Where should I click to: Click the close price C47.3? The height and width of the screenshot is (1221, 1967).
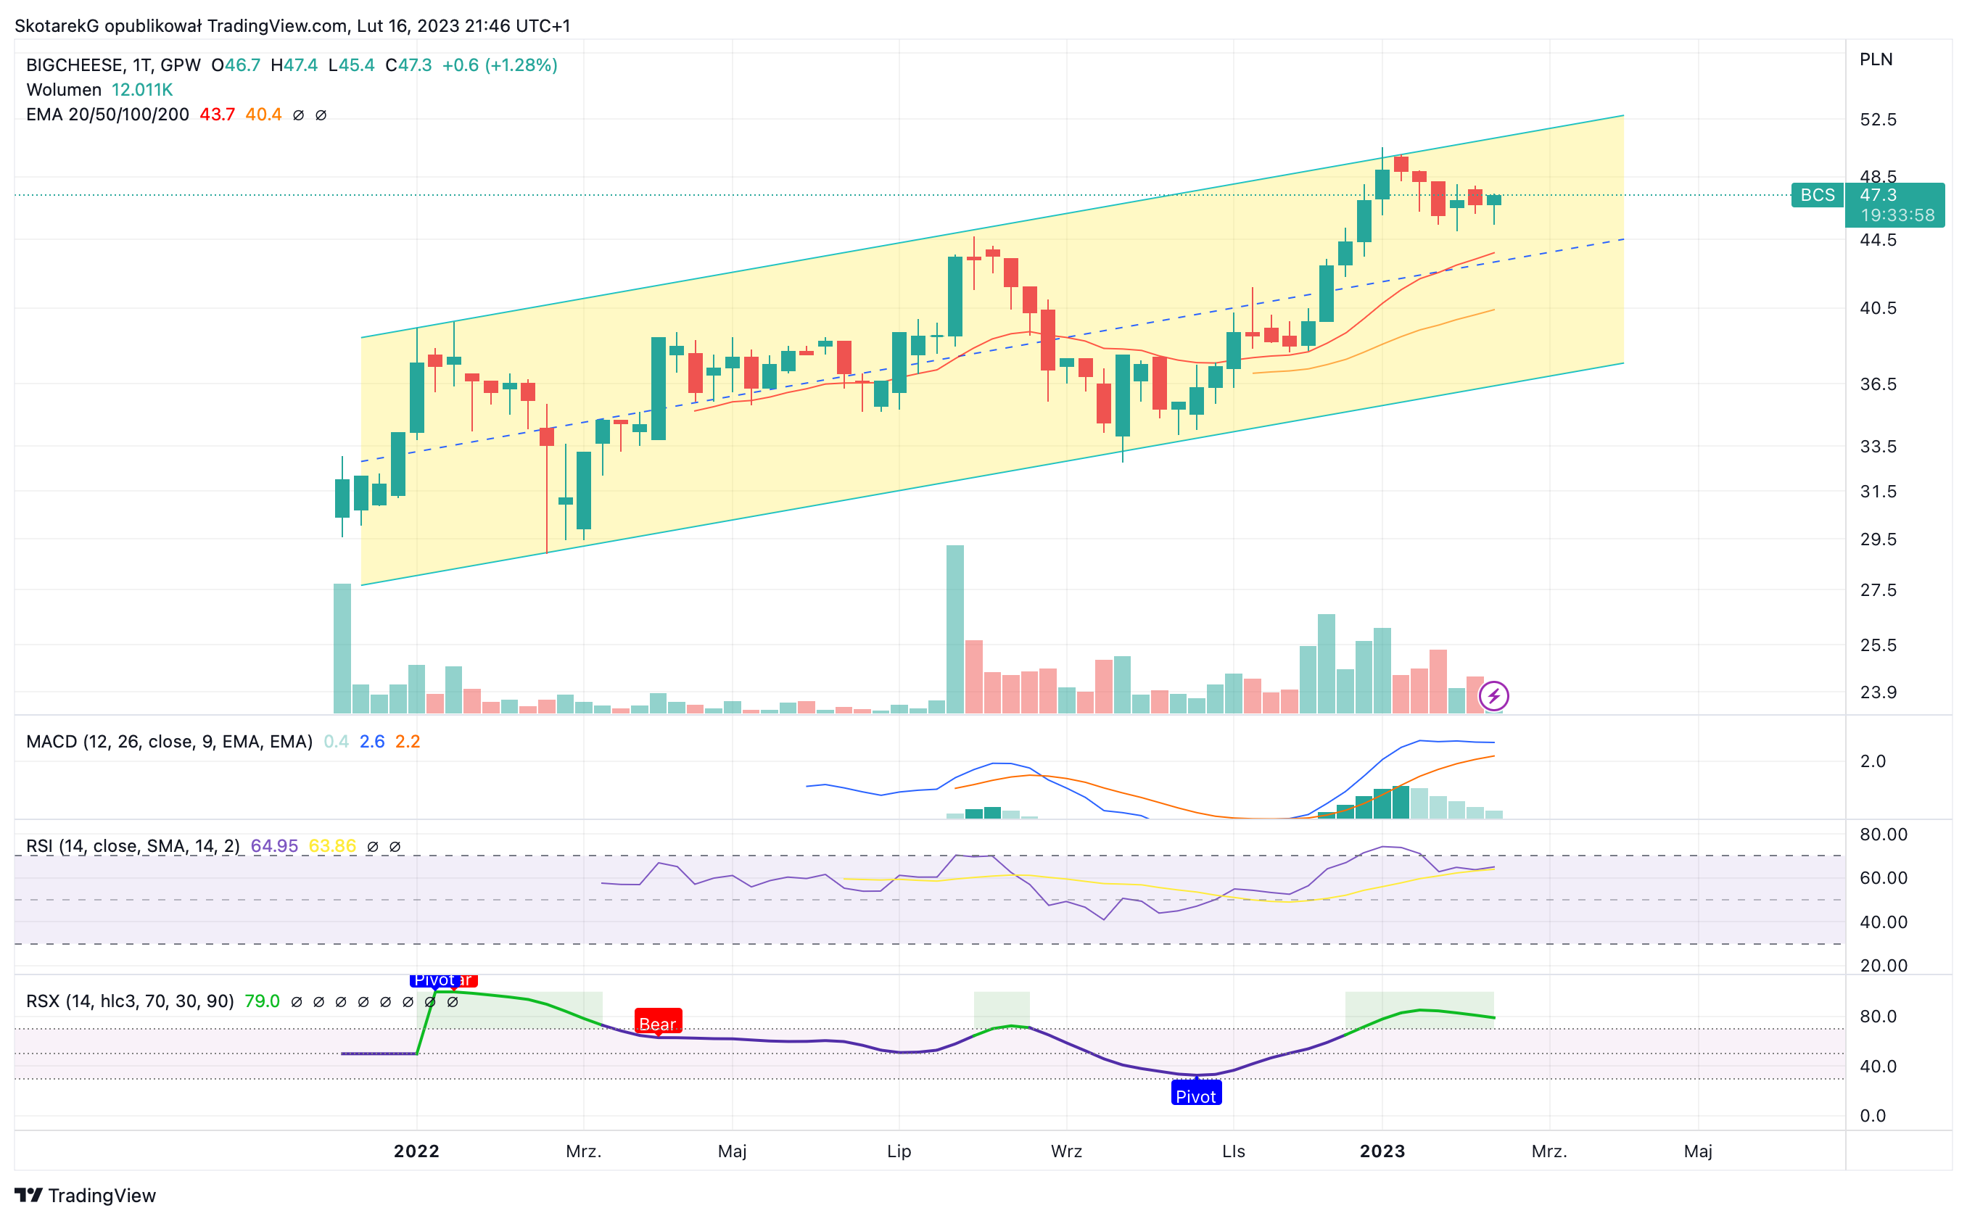(x=408, y=65)
